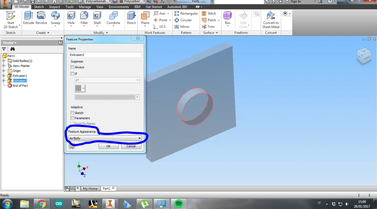Expand the Create panel dropdown

[43, 33]
